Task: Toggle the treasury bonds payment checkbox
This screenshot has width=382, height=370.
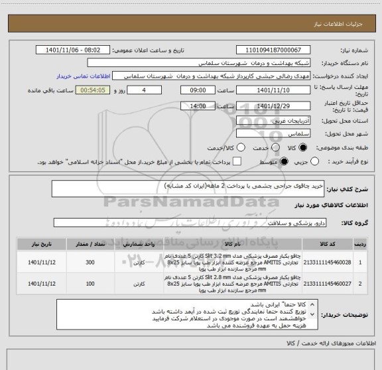Action: pyautogui.click(x=237, y=161)
